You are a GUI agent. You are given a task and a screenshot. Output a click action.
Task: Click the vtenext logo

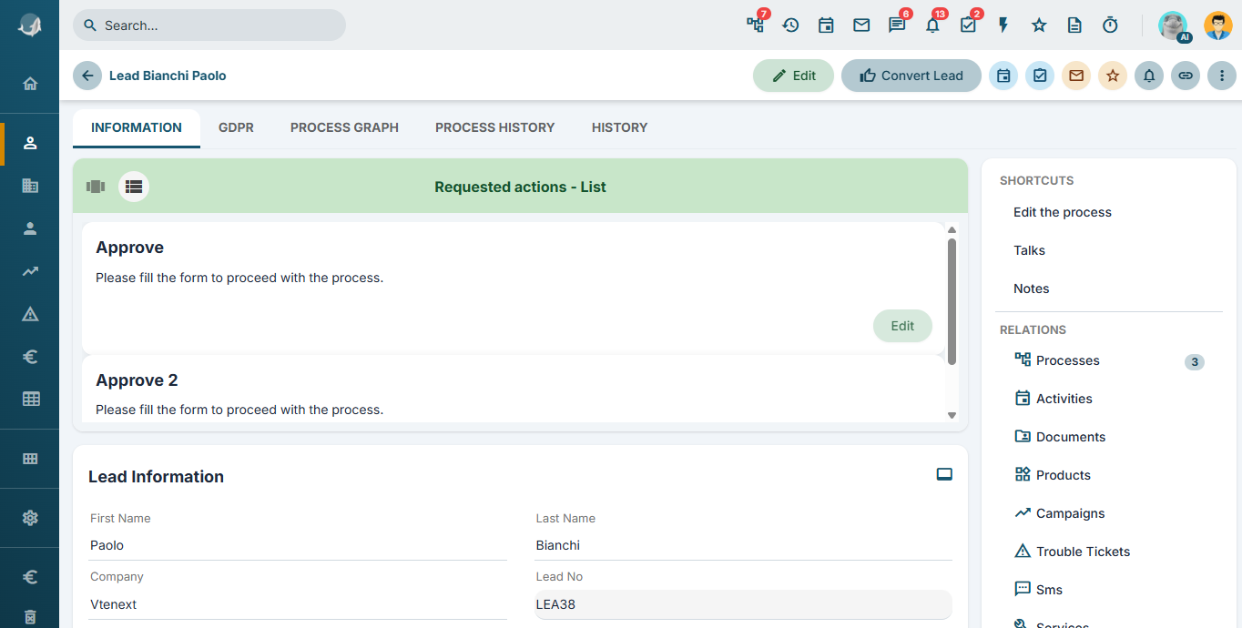30,25
